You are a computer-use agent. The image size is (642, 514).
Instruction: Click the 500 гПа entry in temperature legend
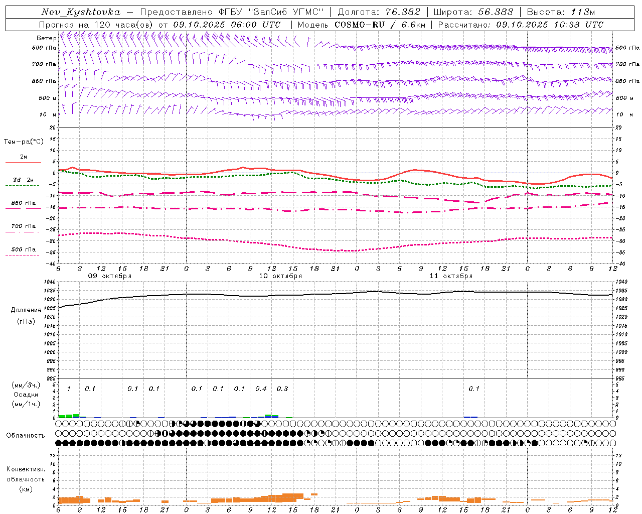(x=24, y=249)
